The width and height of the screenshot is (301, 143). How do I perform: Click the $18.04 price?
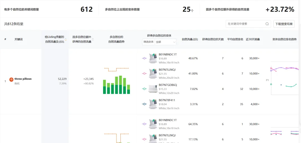pos(162,104)
